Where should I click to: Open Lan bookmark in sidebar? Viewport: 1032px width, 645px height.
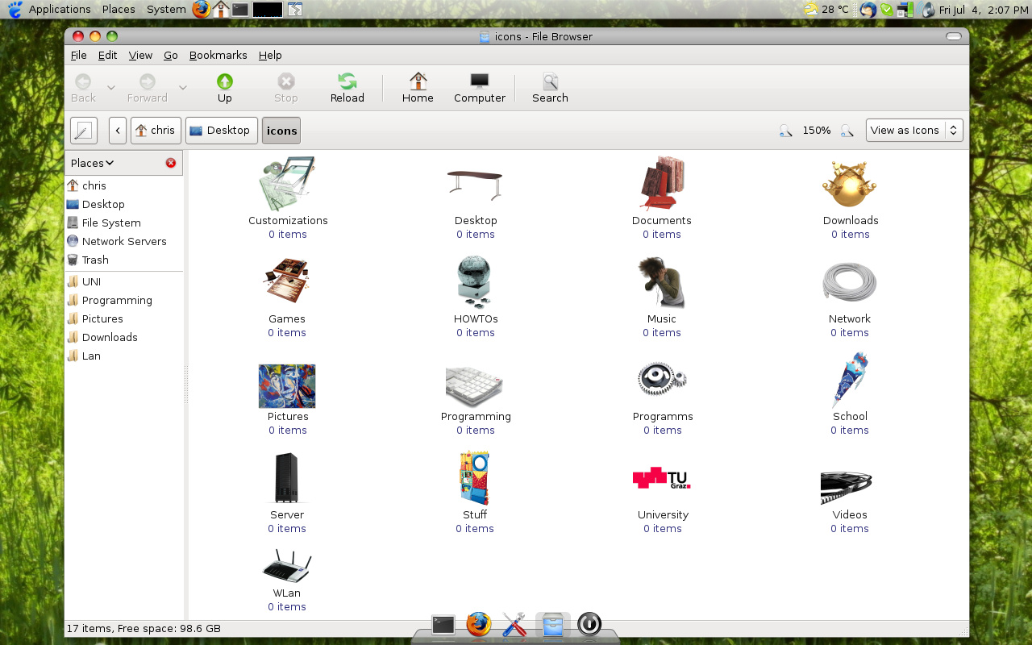tap(124, 356)
